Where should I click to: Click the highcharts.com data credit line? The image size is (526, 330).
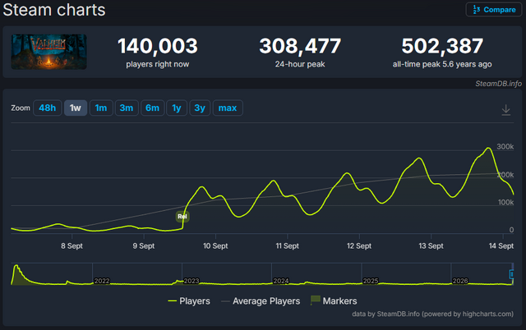tap(432, 314)
